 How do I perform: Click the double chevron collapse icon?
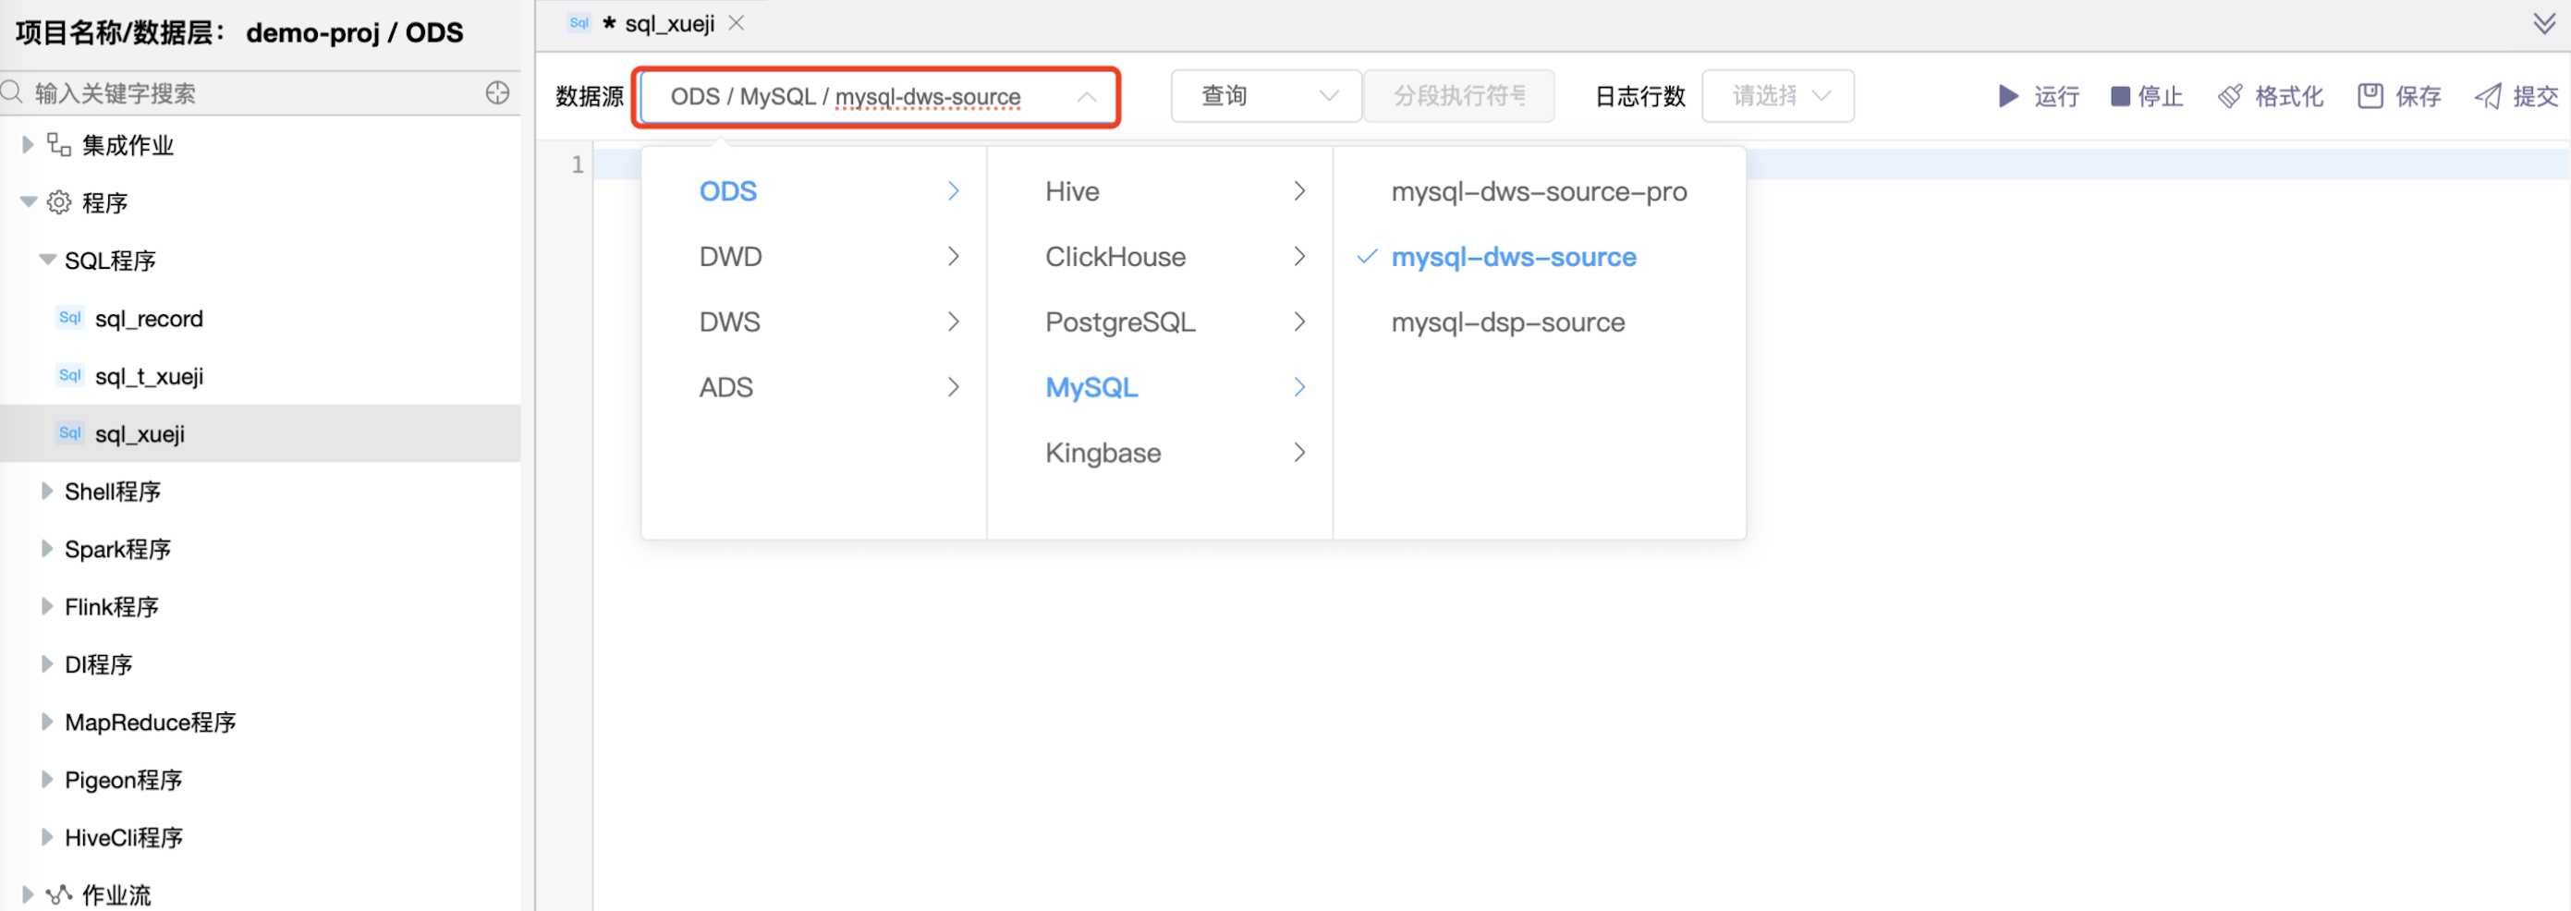[x=2544, y=23]
